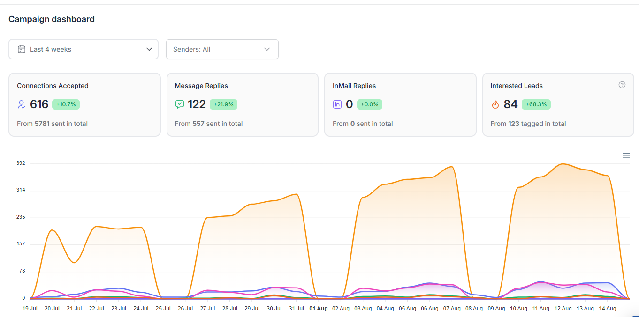Select the InMail Replies card title

(x=354, y=86)
